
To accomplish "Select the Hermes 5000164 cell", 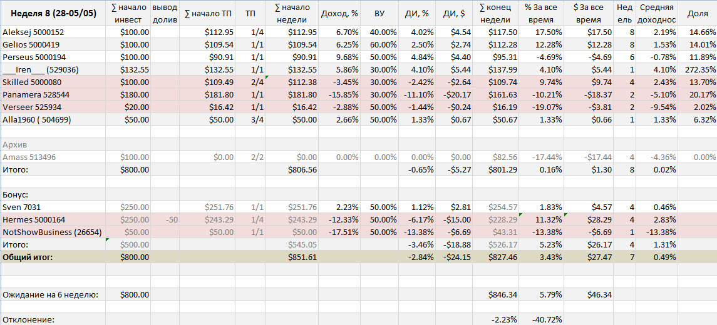I will (34, 219).
